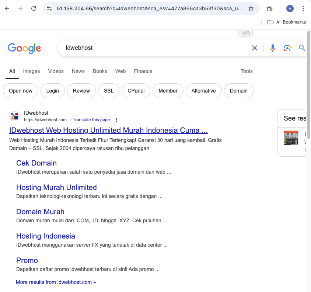Search by image with Lens icon

[287, 48]
